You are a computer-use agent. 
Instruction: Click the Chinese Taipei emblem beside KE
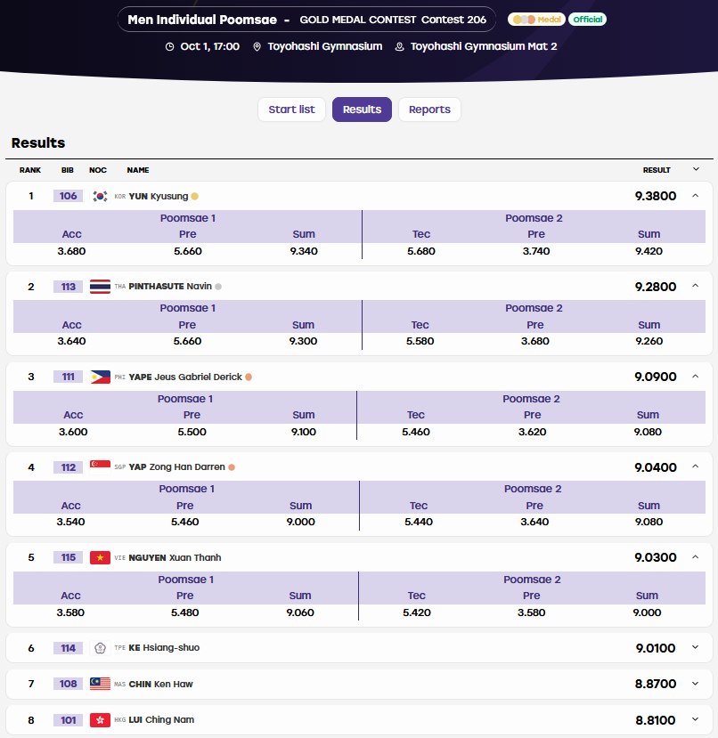click(x=100, y=648)
